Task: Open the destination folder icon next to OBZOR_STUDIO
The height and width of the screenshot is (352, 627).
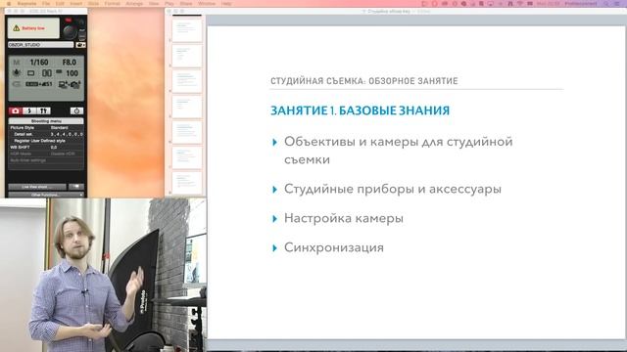Action: point(80,45)
